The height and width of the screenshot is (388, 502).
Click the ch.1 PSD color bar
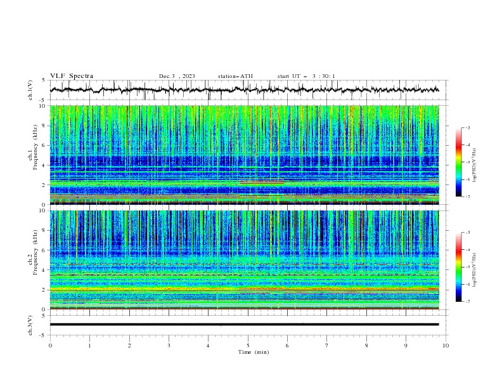458,162
